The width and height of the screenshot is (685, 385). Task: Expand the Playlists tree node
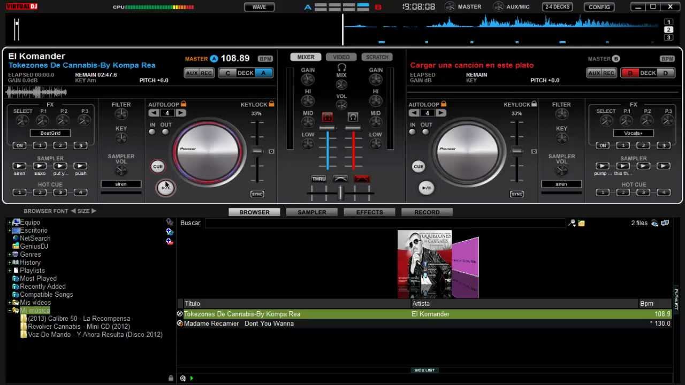tap(10, 271)
